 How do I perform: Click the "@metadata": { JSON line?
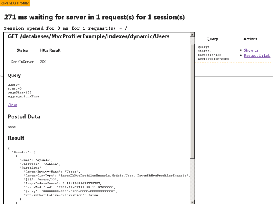[33, 168]
